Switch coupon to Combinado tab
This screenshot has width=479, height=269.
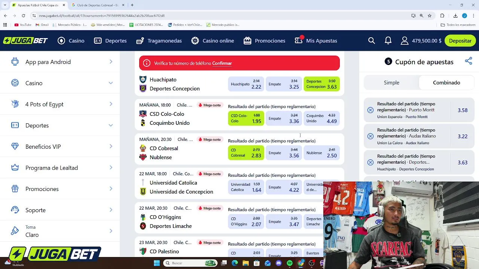(x=446, y=83)
